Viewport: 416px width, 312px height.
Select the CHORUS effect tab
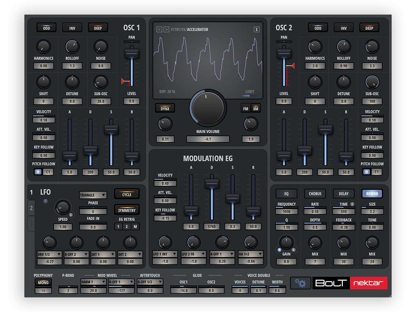click(x=315, y=194)
